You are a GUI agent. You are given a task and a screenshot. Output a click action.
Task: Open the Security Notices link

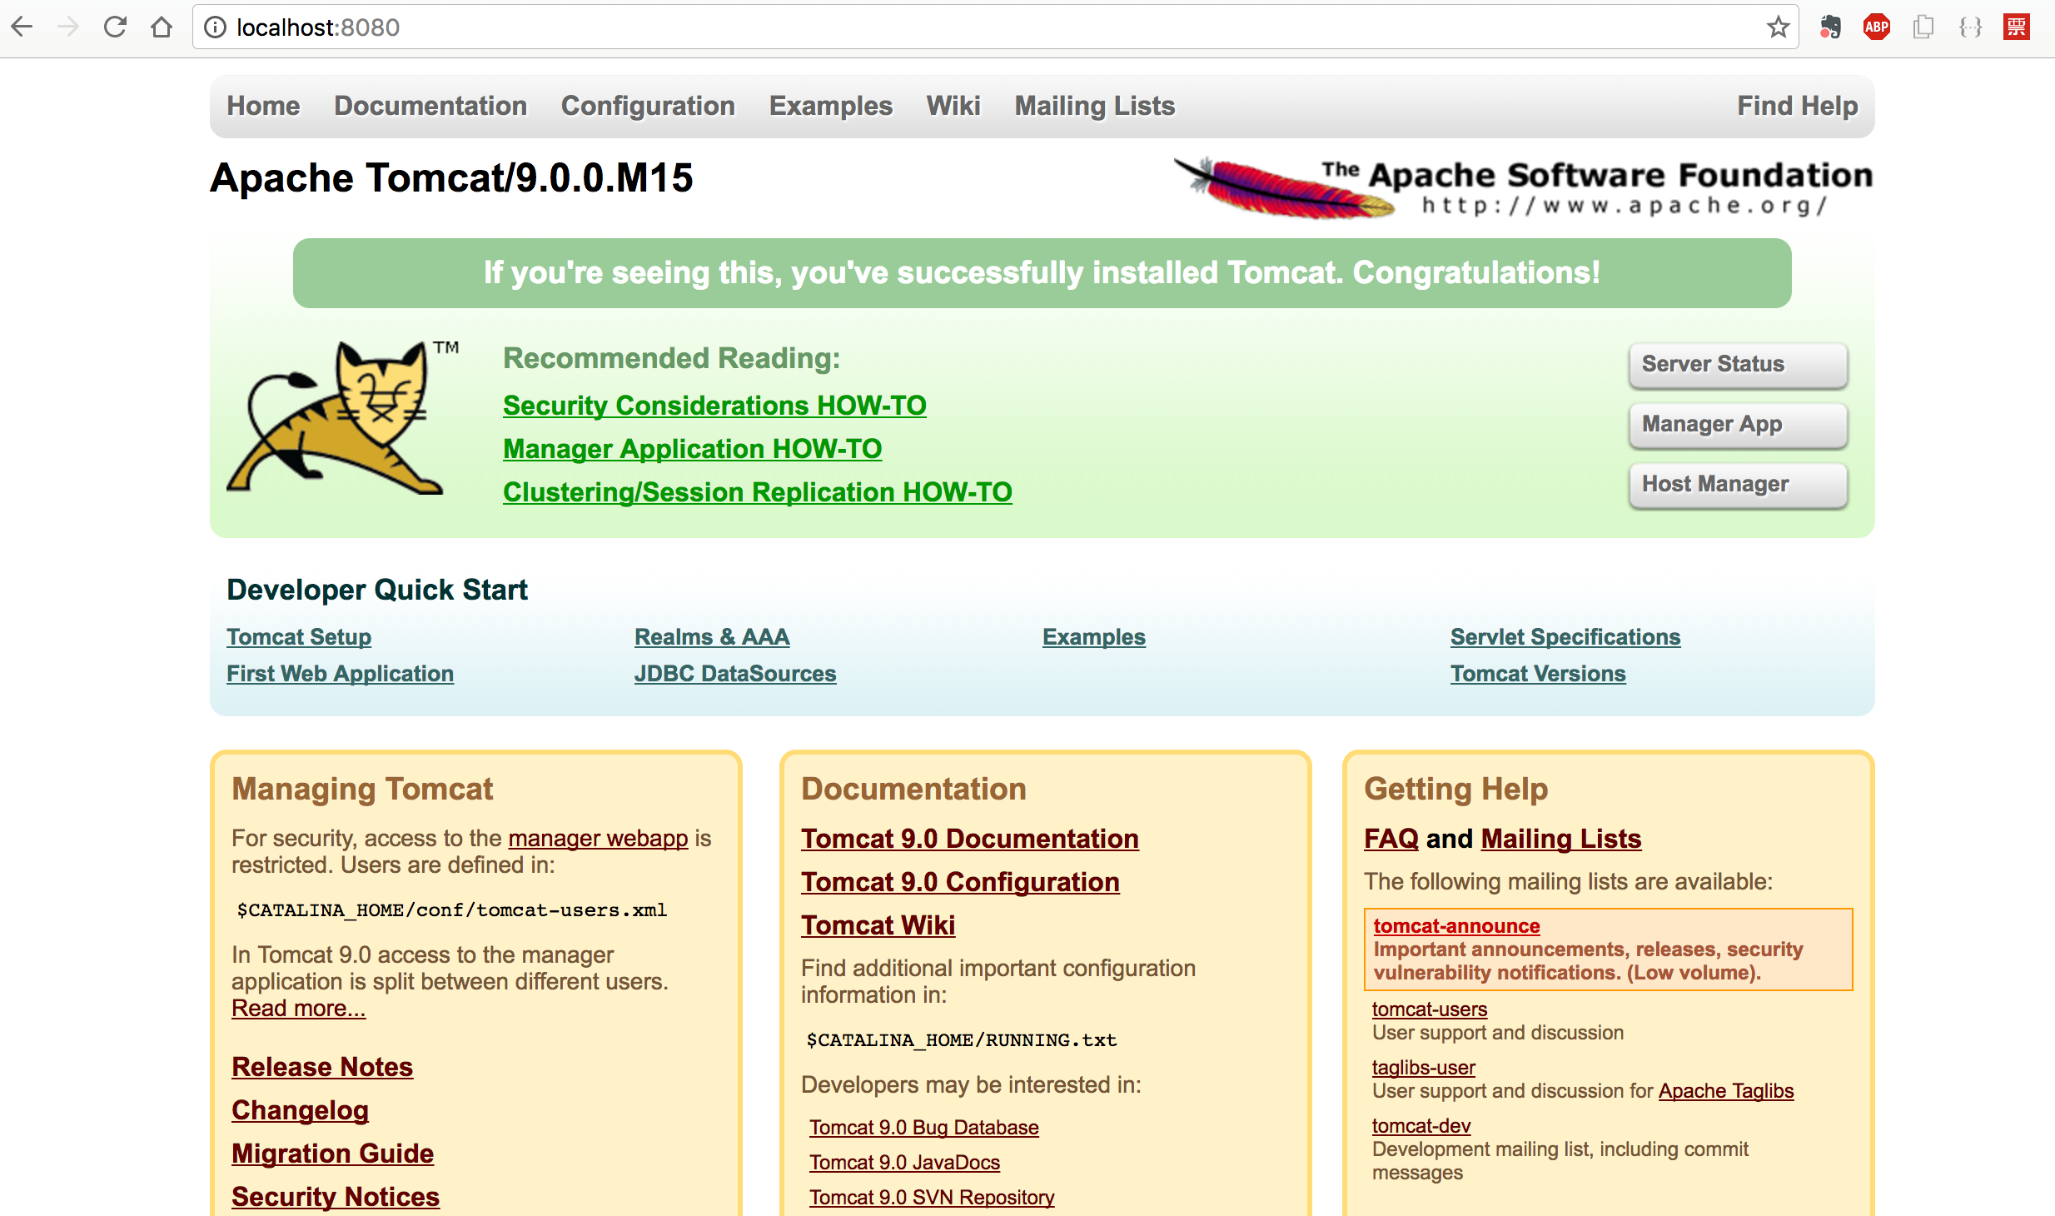point(336,1197)
